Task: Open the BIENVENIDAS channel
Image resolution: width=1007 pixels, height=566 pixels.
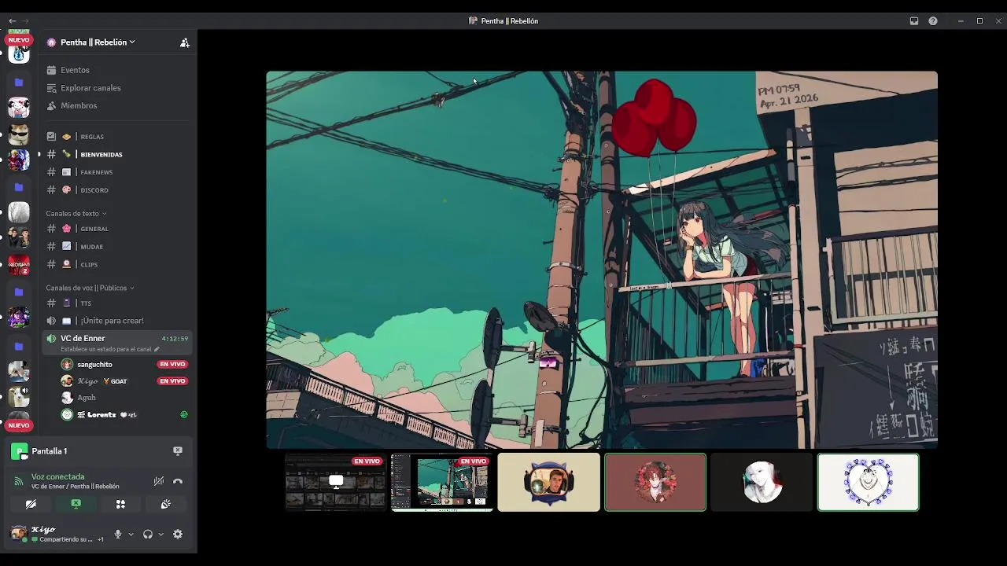Action: click(x=116, y=155)
